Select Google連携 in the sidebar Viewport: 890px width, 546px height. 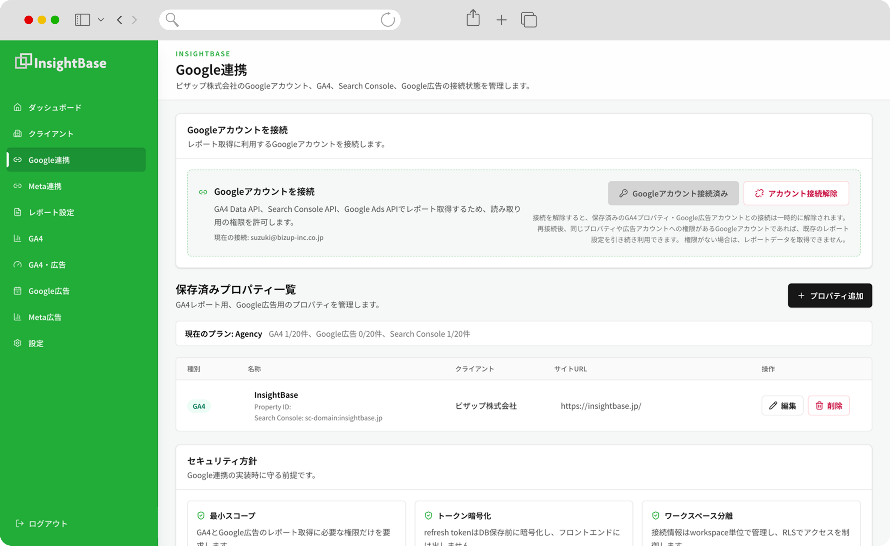[76, 160]
